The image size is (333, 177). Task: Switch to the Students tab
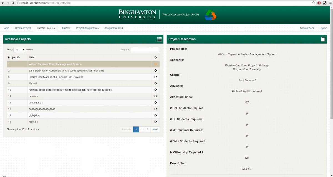(x=65, y=28)
